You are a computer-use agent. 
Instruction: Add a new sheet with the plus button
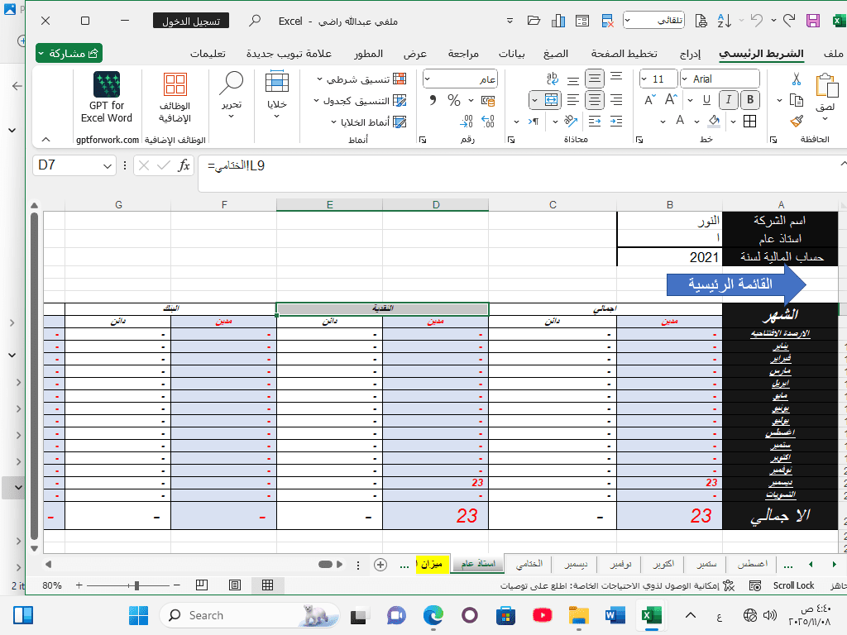380,565
